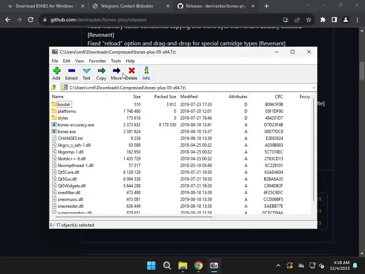Viewport: 365px width, 274px height.
Task: Toggle Chrome side panel icon
Action: coord(334,20)
